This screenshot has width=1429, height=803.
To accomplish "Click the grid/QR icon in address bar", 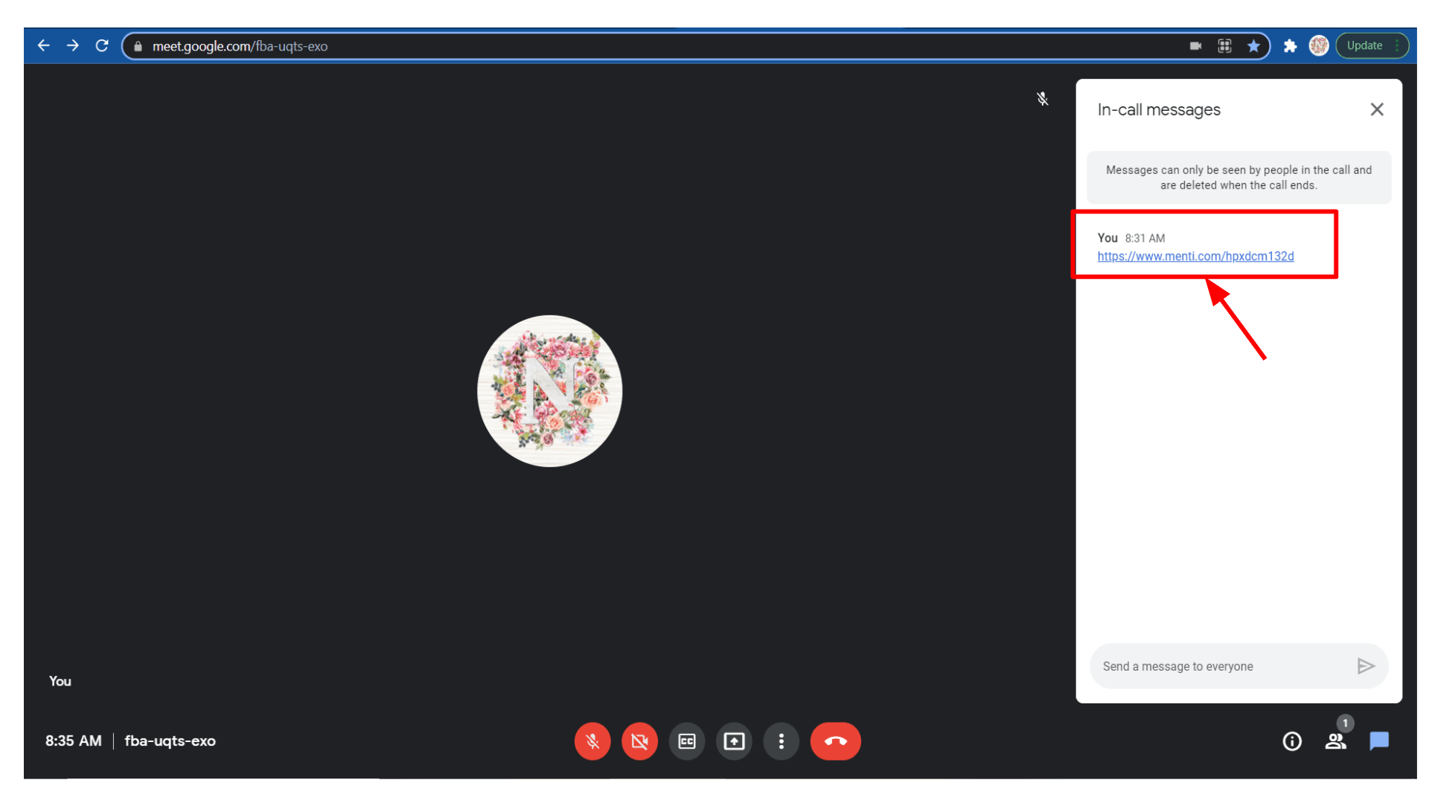I will click(x=1224, y=46).
